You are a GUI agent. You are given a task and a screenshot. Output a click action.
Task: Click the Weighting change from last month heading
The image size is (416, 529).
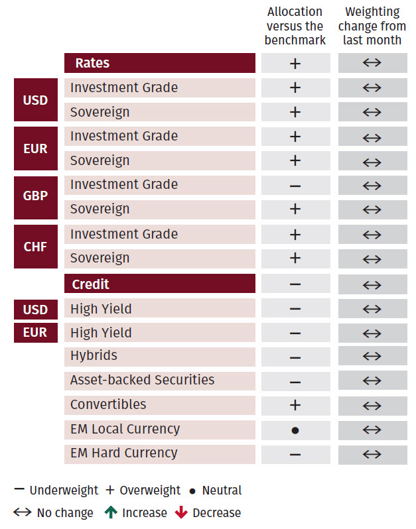[x=372, y=26]
